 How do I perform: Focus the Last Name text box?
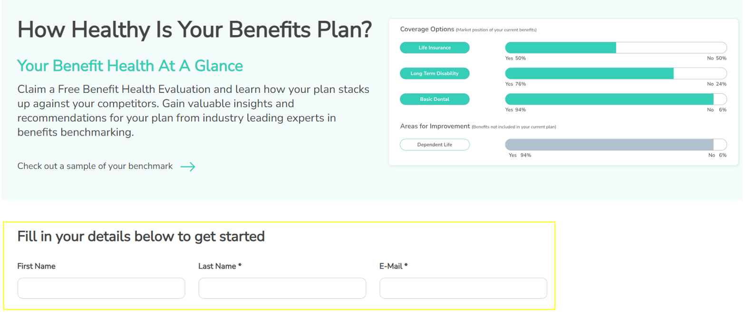(x=282, y=288)
